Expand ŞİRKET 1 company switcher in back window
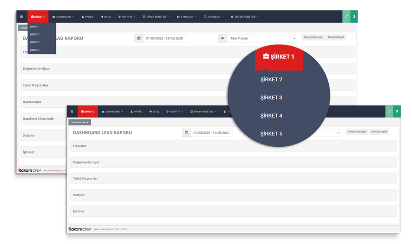Viewport: 412px width, 244px height. tap(38, 17)
